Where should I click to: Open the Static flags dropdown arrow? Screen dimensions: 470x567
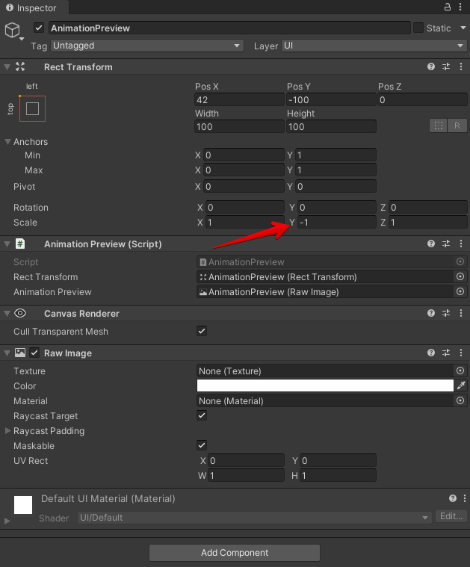click(463, 28)
